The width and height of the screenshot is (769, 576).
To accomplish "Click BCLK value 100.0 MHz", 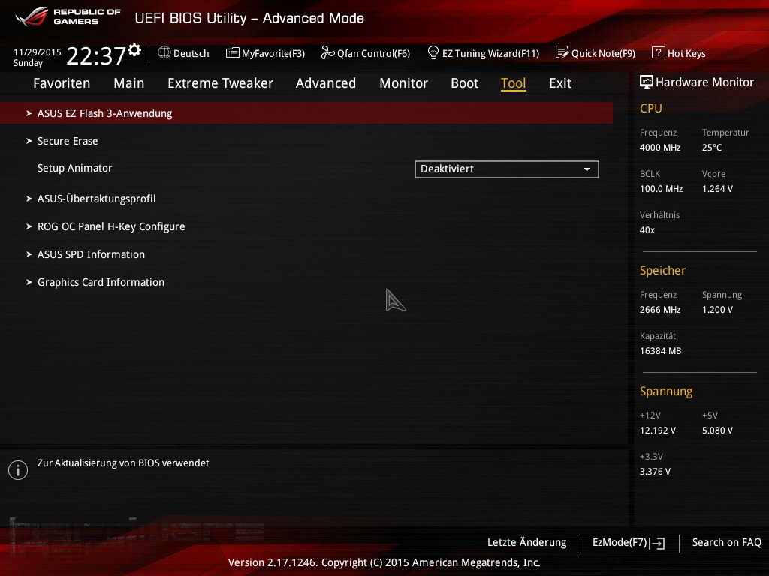I will pyautogui.click(x=661, y=188).
